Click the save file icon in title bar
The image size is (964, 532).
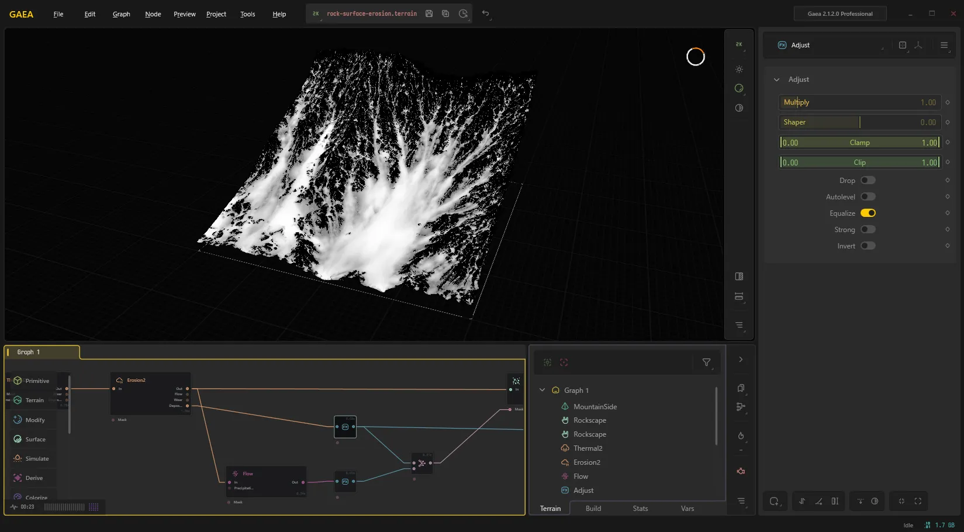pyautogui.click(x=429, y=13)
